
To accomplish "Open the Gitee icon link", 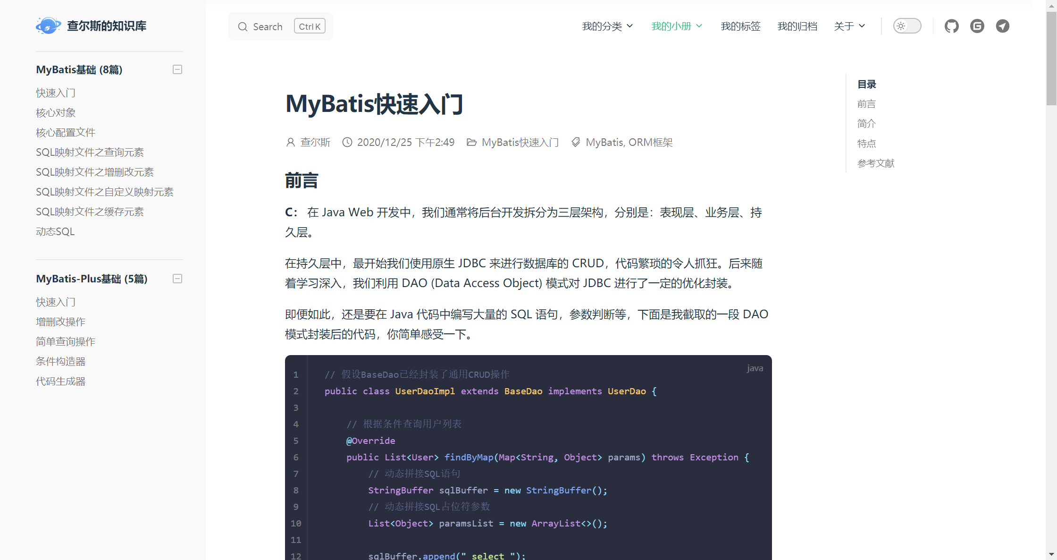I will coord(977,26).
